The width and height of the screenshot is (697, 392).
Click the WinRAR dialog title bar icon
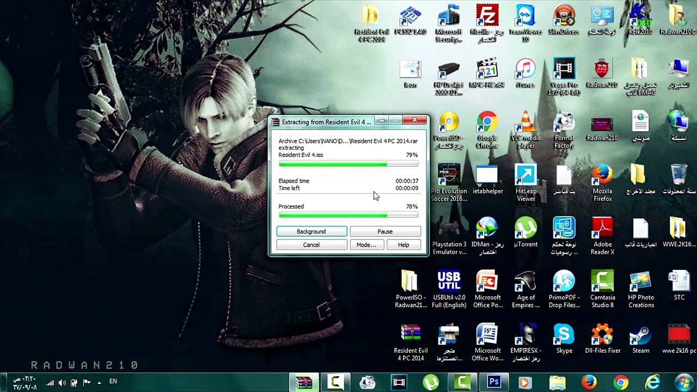tap(276, 122)
